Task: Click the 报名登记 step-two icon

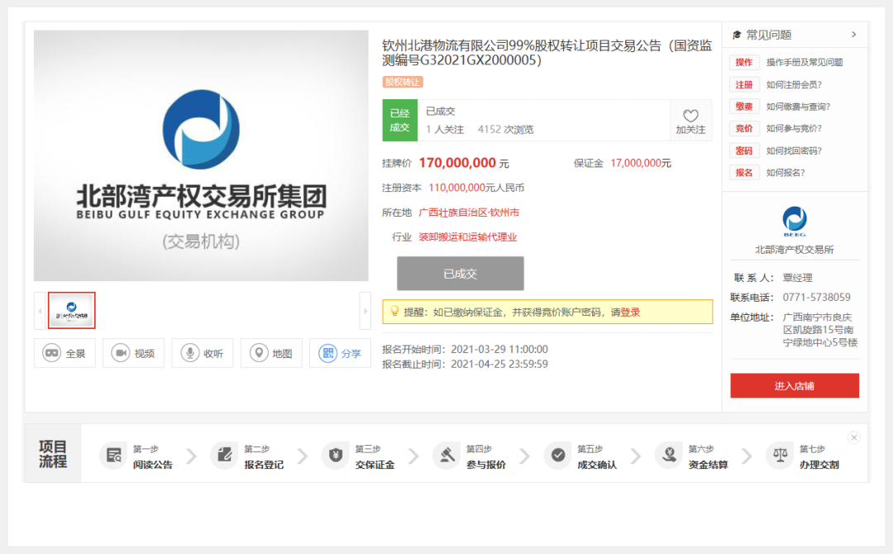Action: [224, 456]
